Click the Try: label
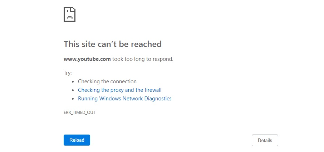 click(x=68, y=73)
